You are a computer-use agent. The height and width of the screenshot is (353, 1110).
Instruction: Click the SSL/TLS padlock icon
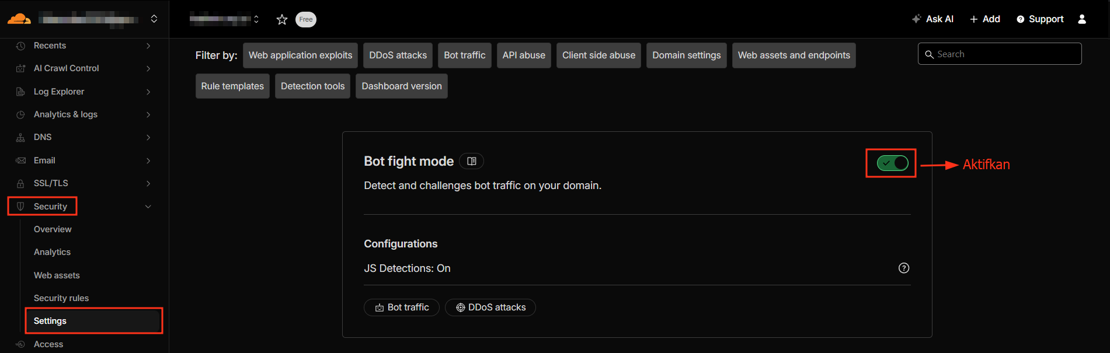[x=20, y=183]
